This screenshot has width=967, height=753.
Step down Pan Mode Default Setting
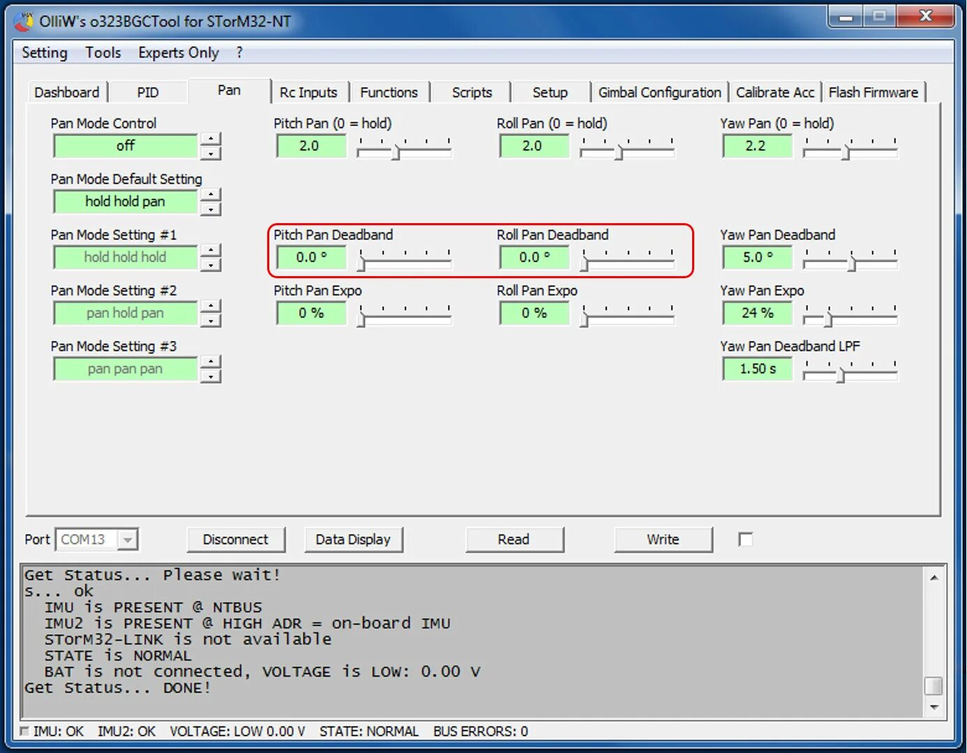pos(211,208)
